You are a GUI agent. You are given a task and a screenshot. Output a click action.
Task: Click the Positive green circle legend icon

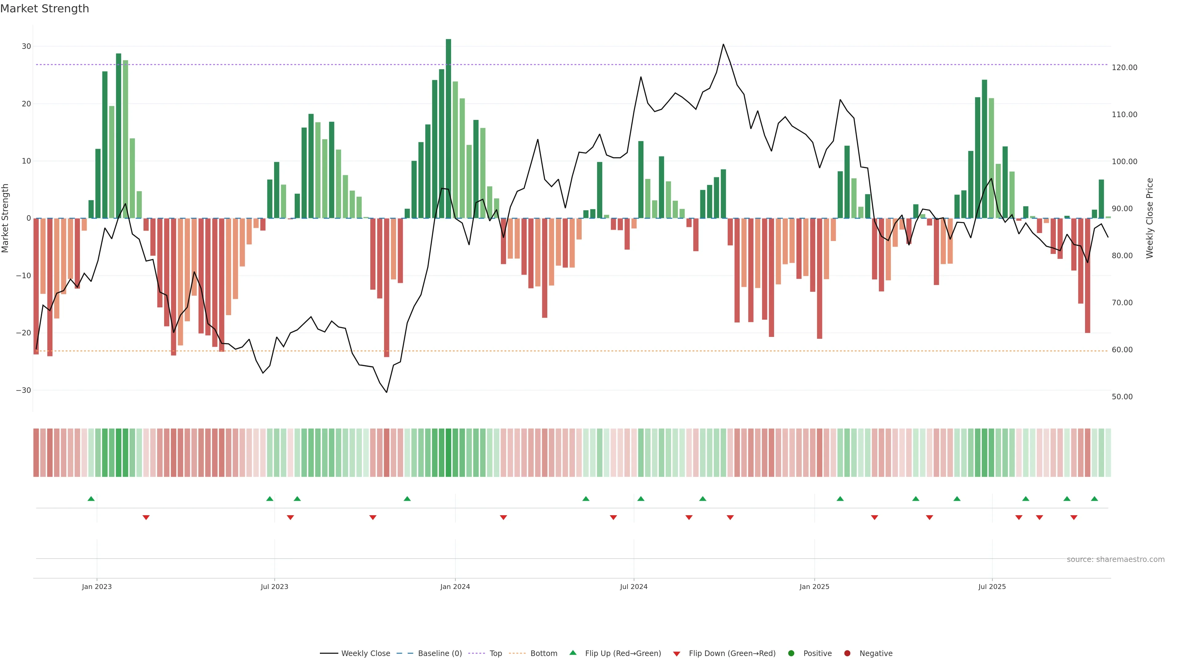tap(791, 654)
